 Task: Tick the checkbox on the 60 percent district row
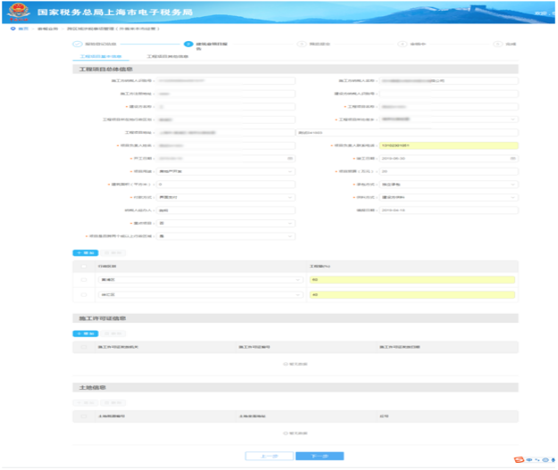click(84, 280)
